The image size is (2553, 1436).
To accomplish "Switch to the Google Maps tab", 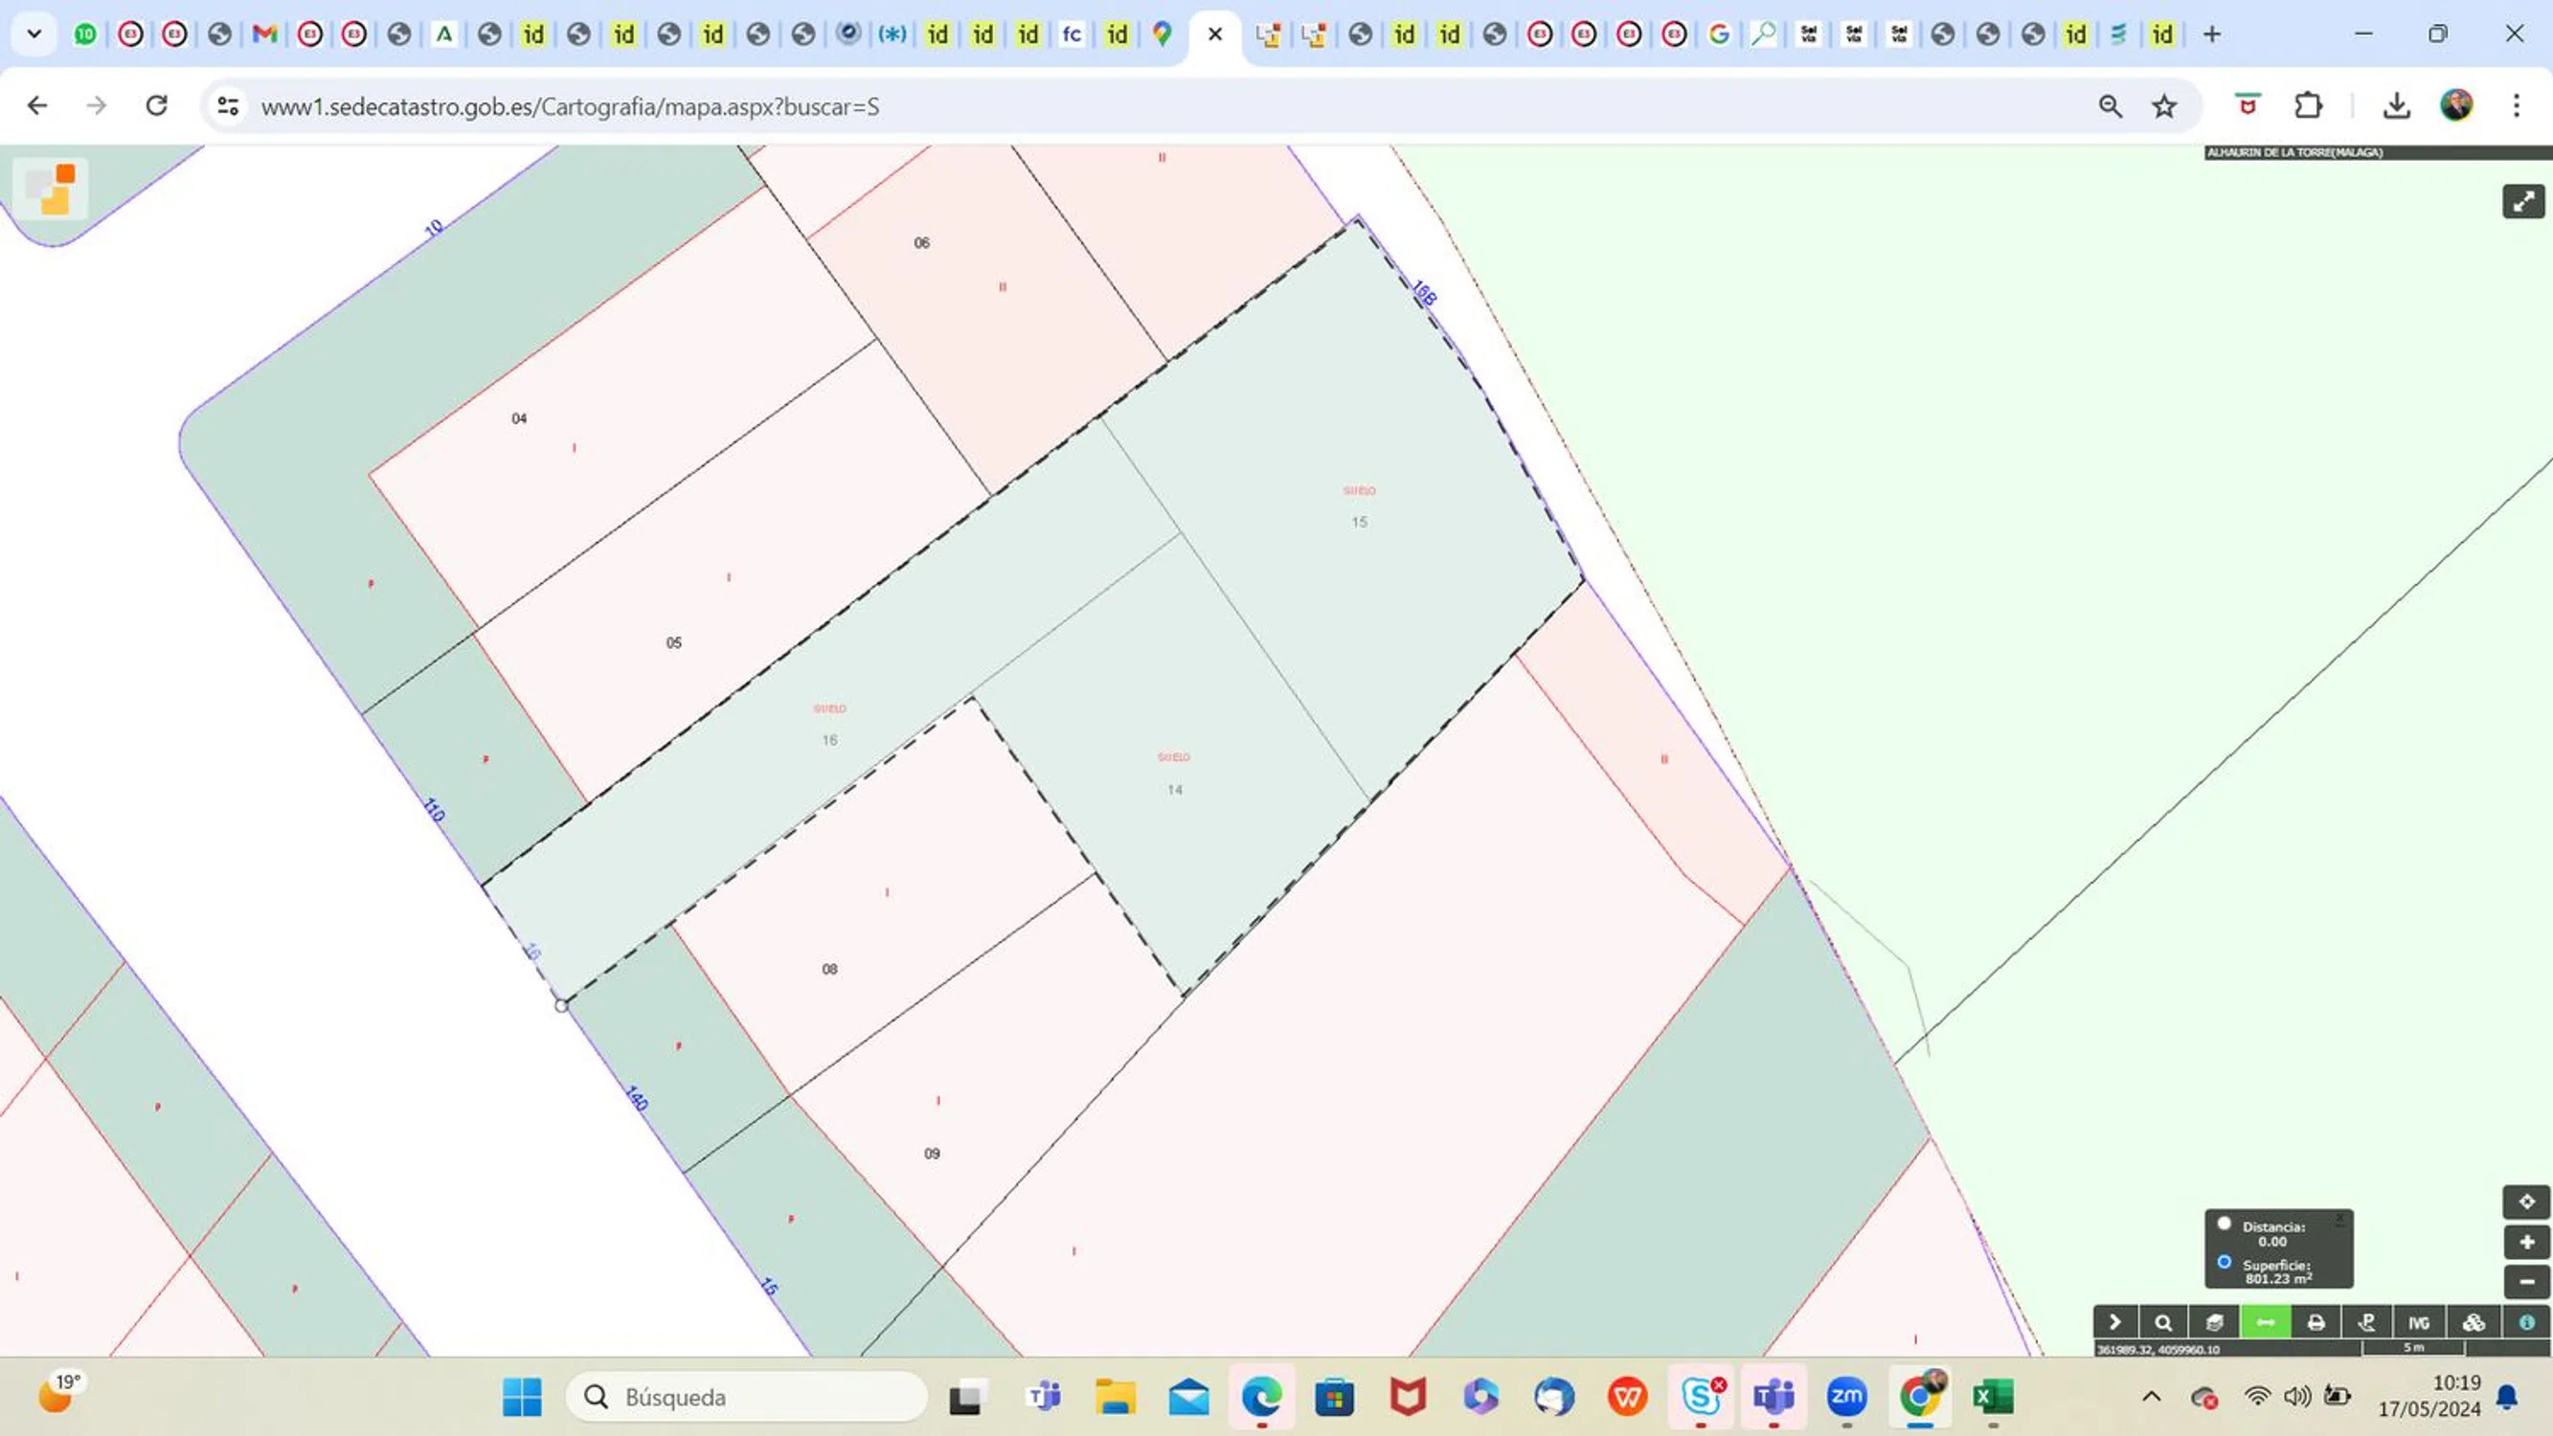I will [1162, 34].
